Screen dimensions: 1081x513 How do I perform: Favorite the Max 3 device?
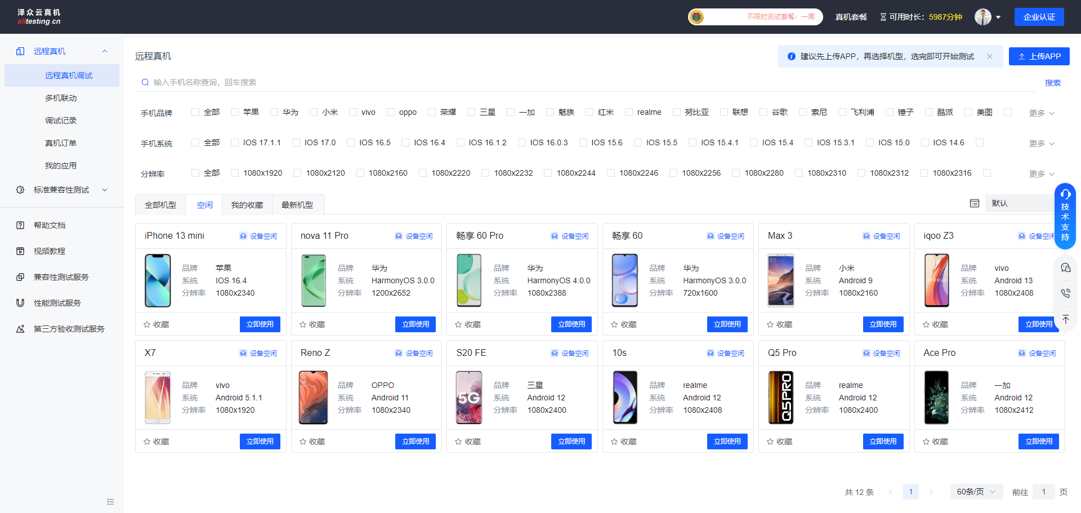tap(770, 324)
